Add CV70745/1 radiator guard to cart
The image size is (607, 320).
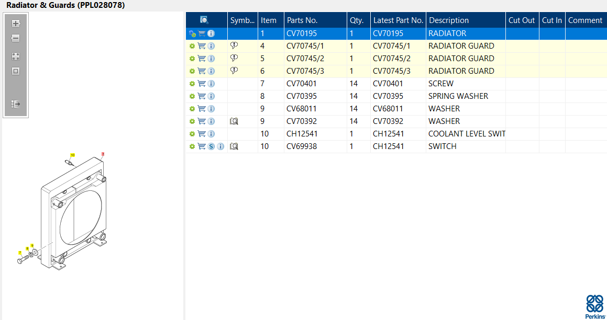coord(202,46)
